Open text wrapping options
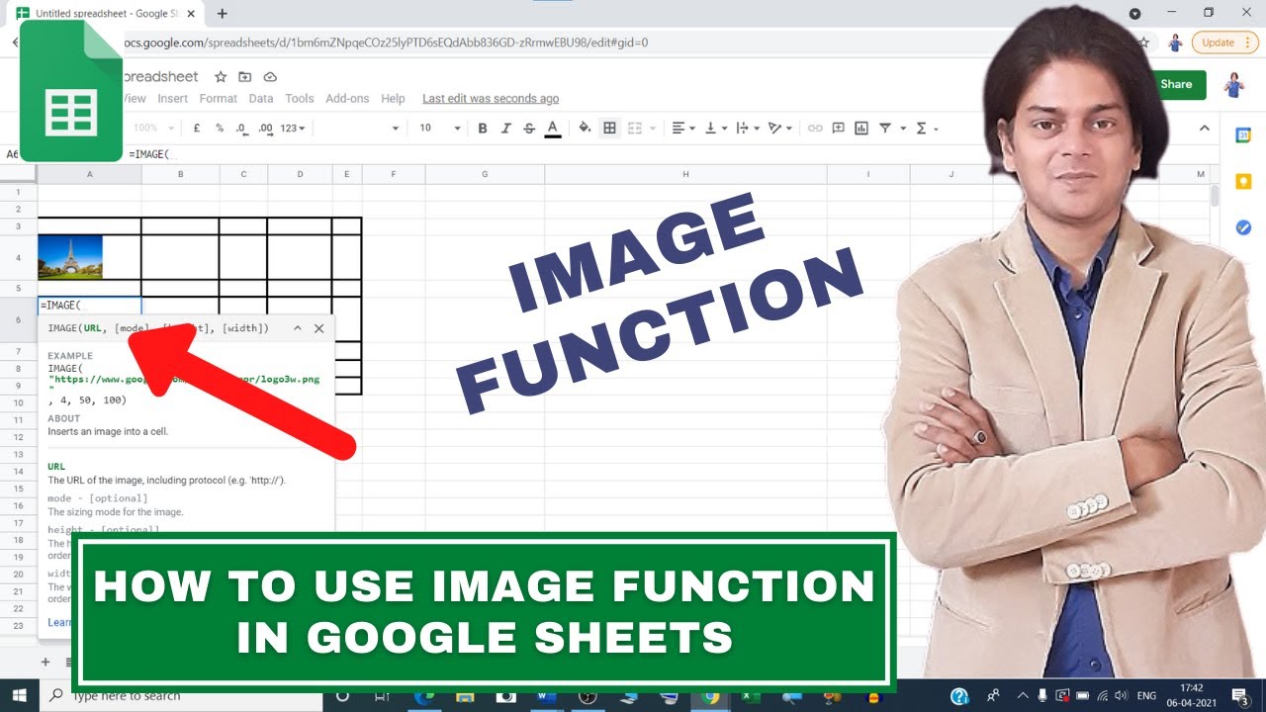 (x=748, y=129)
